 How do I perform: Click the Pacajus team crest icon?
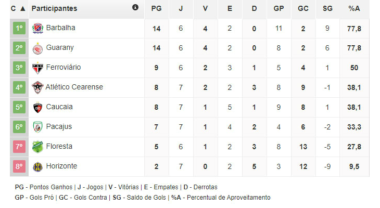[37, 127]
